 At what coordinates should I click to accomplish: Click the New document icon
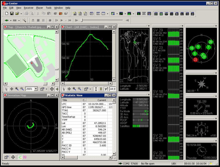click(x=7, y=14)
